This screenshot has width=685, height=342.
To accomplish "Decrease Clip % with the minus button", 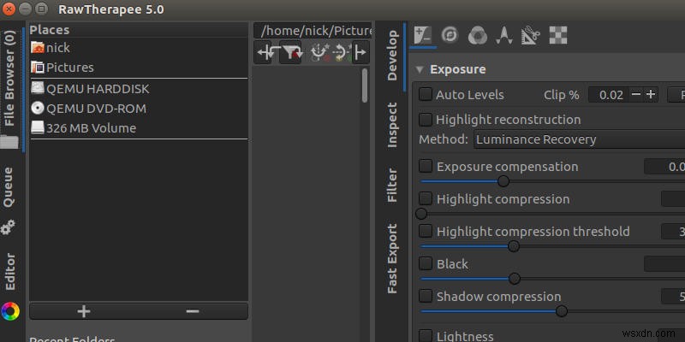I will tap(636, 94).
